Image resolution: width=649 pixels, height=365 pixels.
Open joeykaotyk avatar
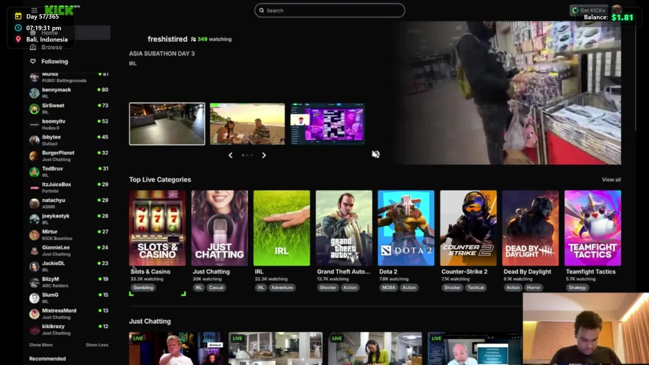34,219
